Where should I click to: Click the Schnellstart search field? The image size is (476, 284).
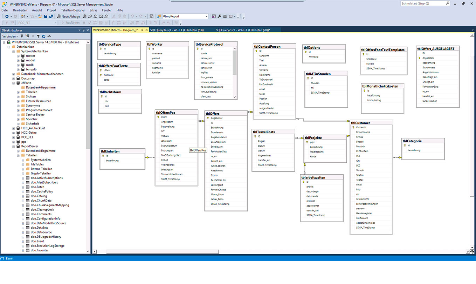423,4
